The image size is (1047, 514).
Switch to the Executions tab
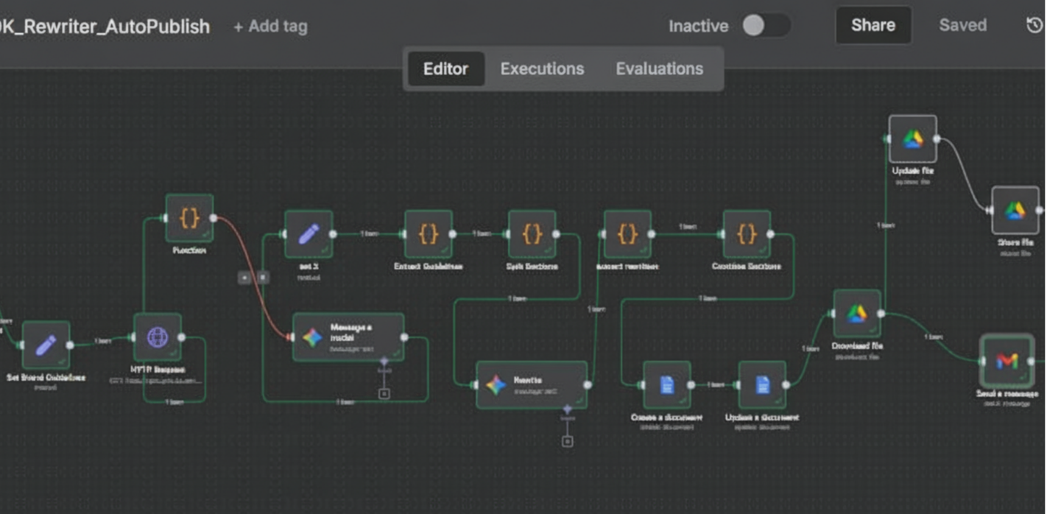point(541,69)
